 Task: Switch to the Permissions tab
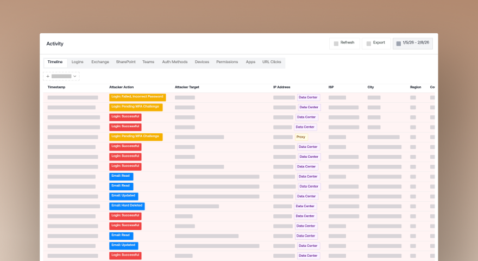click(227, 62)
